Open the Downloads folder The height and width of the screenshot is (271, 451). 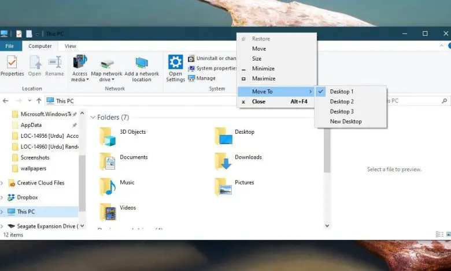[238, 161]
